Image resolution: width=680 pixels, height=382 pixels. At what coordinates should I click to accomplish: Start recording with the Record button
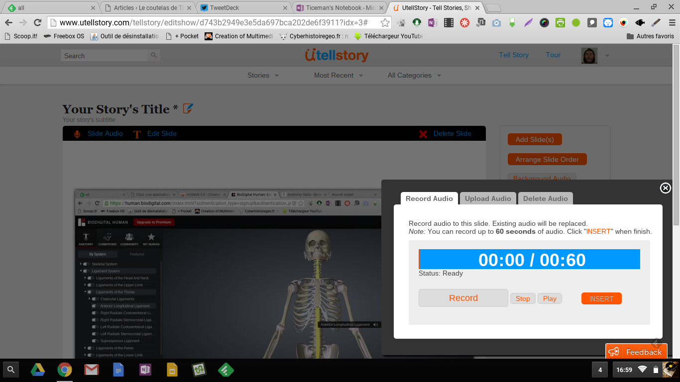463,298
